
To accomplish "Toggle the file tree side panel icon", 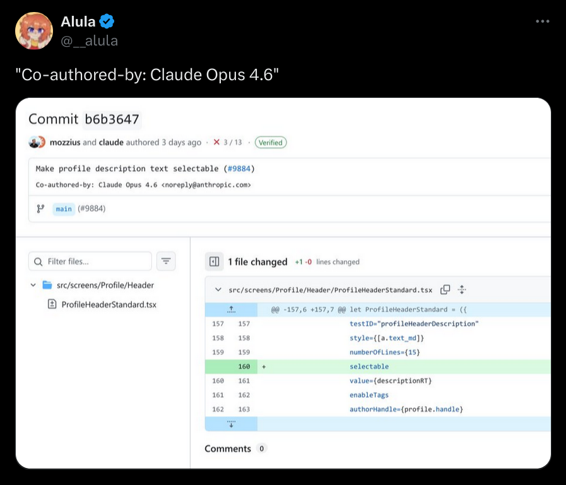I will [x=214, y=261].
